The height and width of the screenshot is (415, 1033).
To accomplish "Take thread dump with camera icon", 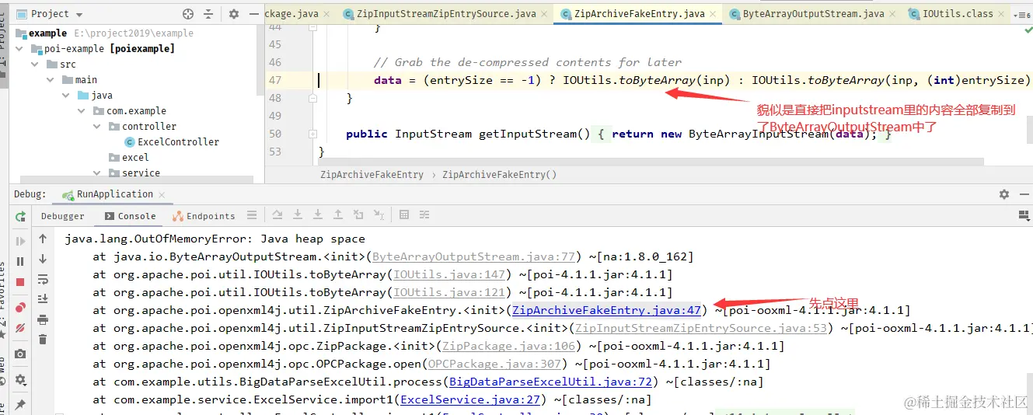I will (x=20, y=354).
